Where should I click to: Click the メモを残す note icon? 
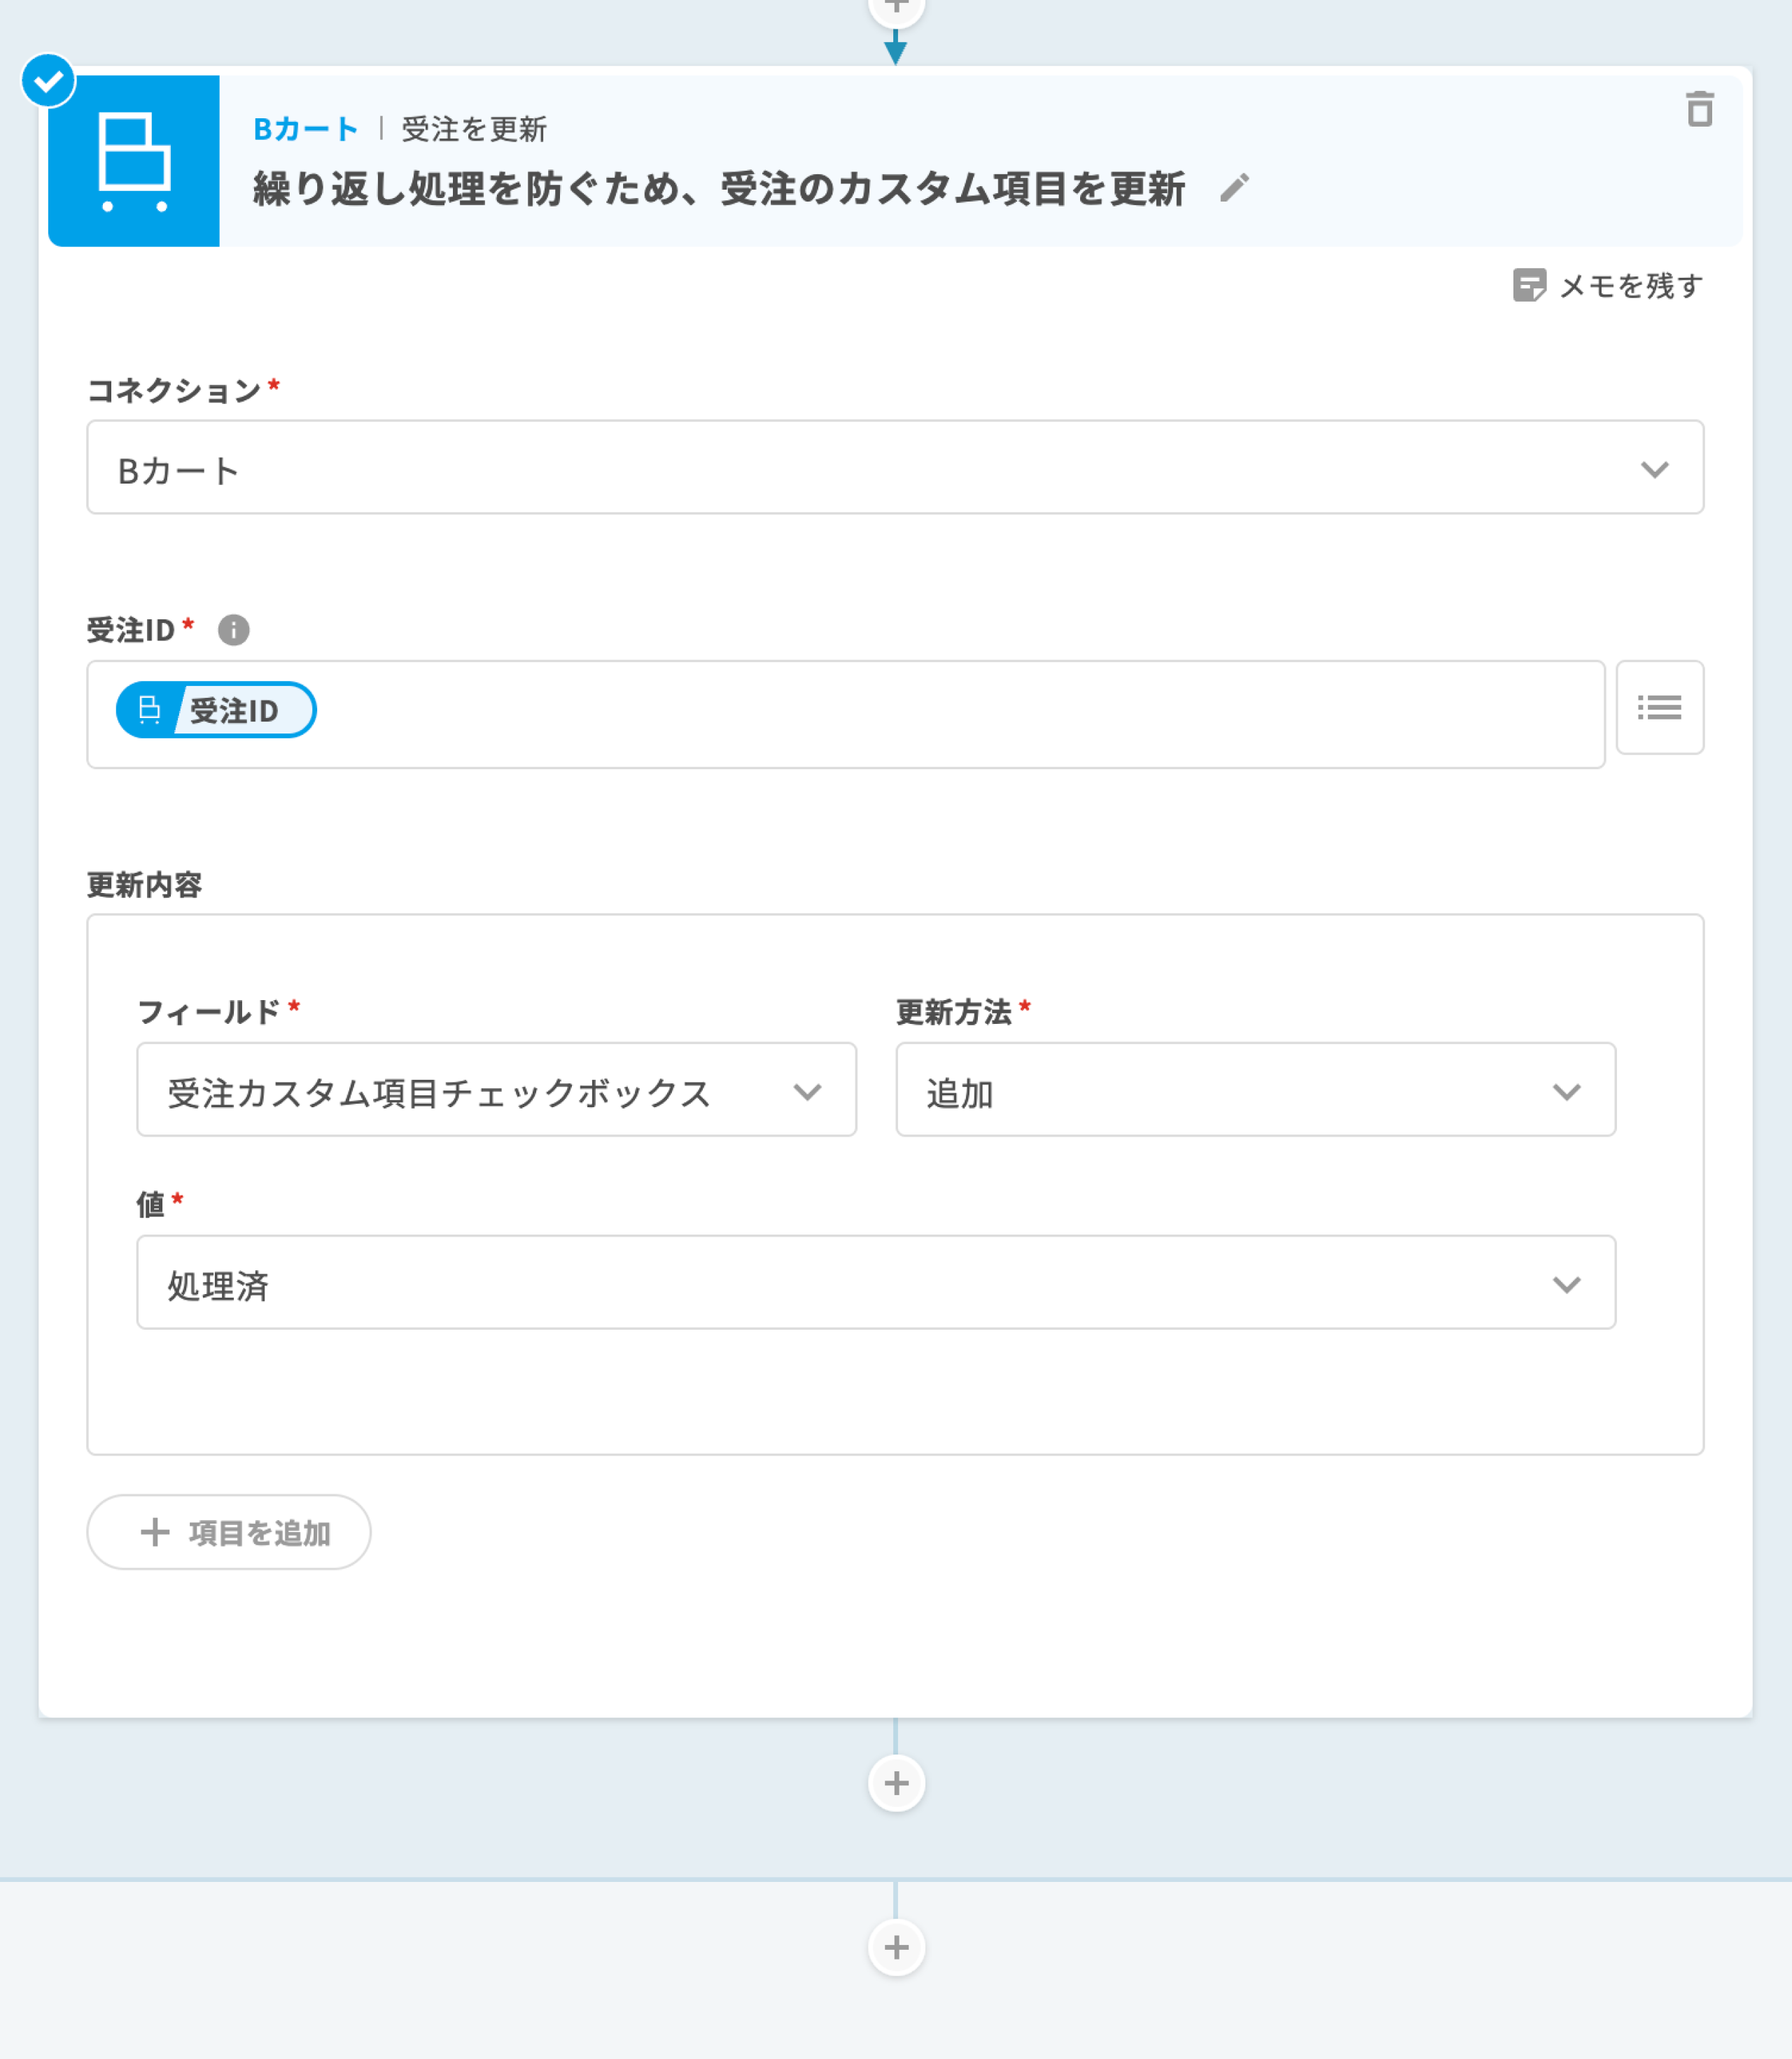(1529, 285)
